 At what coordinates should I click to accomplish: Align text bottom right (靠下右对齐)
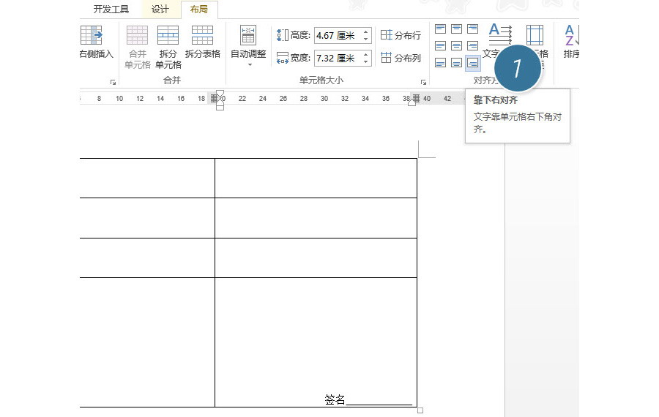tap(473, 64)
